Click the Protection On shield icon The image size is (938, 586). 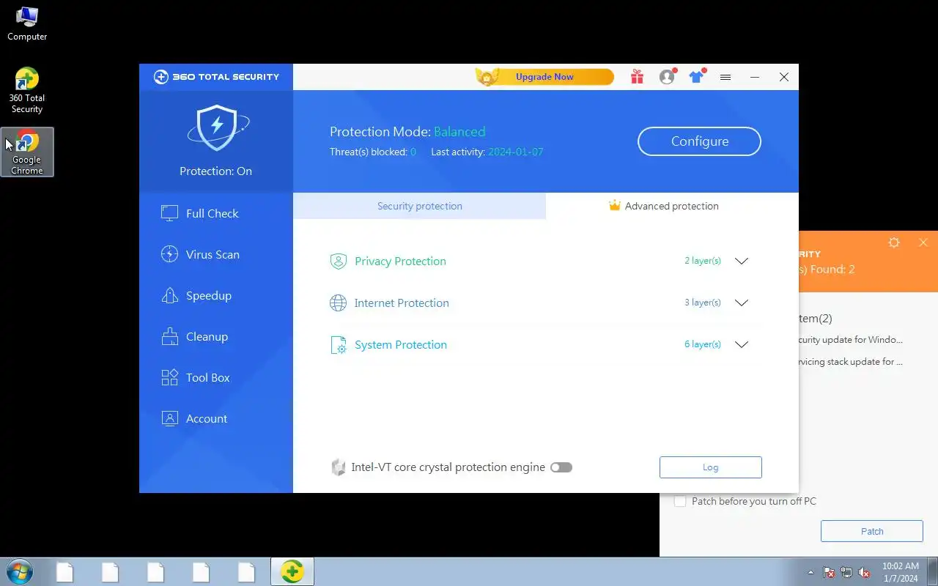[x=216, y=128]
